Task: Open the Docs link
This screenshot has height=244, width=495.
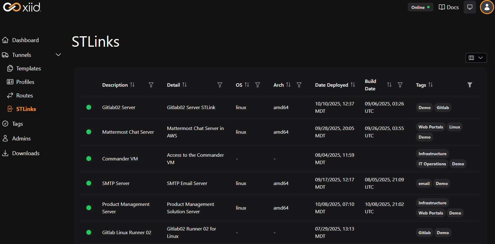Action: 449,7
